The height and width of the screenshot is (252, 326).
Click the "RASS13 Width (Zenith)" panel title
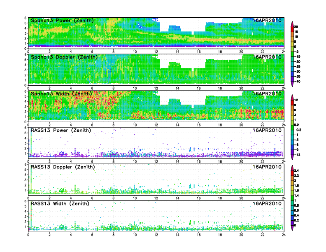tap(60, 203)
